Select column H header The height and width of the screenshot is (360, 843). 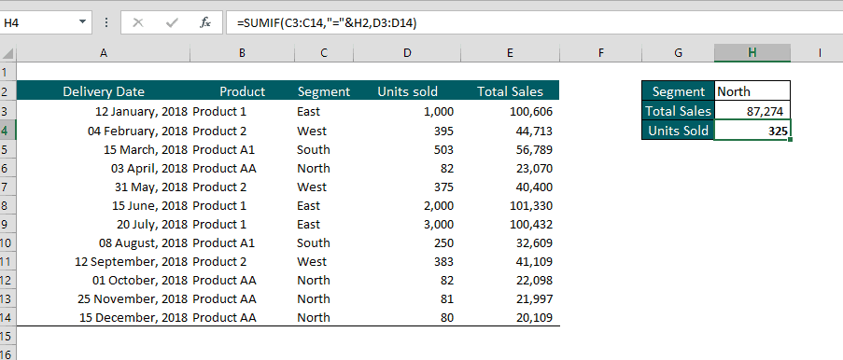752,52
